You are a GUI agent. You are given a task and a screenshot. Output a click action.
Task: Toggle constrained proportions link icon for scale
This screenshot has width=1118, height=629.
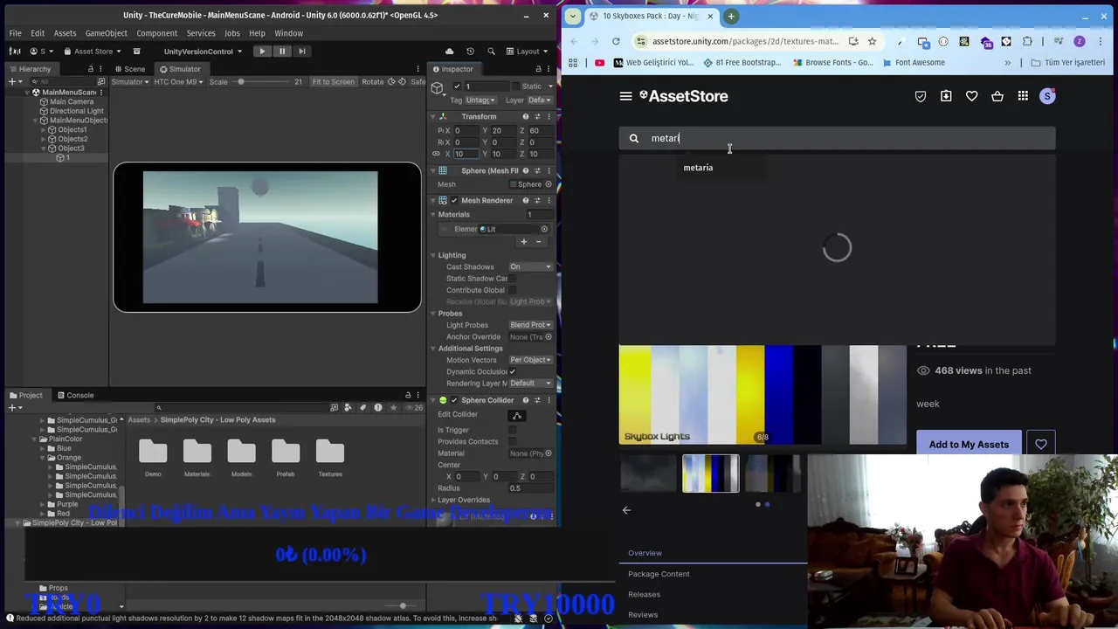[436, 154]
